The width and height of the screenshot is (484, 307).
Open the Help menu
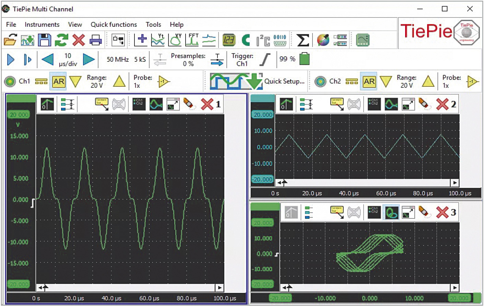(x=176, y=24)
